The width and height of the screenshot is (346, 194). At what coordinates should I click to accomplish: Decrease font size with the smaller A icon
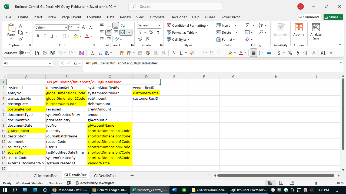pyautogui.click(x=91, y=27)
